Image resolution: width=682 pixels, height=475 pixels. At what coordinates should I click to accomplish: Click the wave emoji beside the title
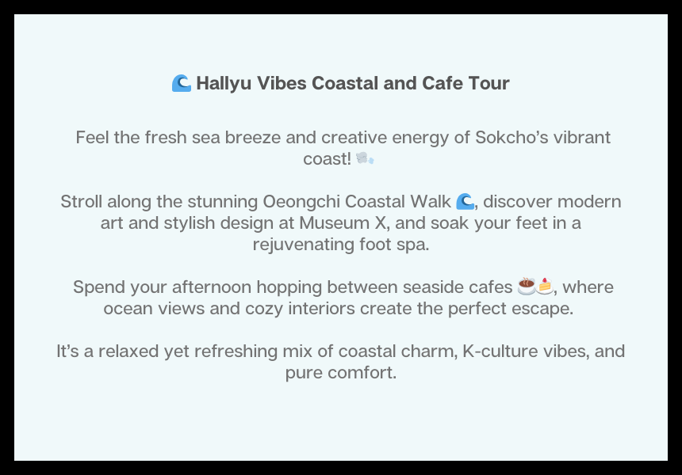pos(182,83)
